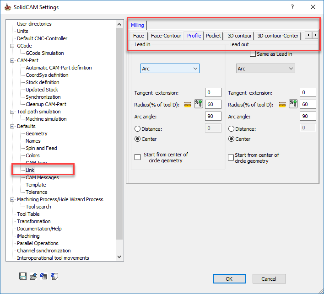324x294 pixels.
Task: Select the Lead in Center radio button
Action: click(x=137, y=139)
